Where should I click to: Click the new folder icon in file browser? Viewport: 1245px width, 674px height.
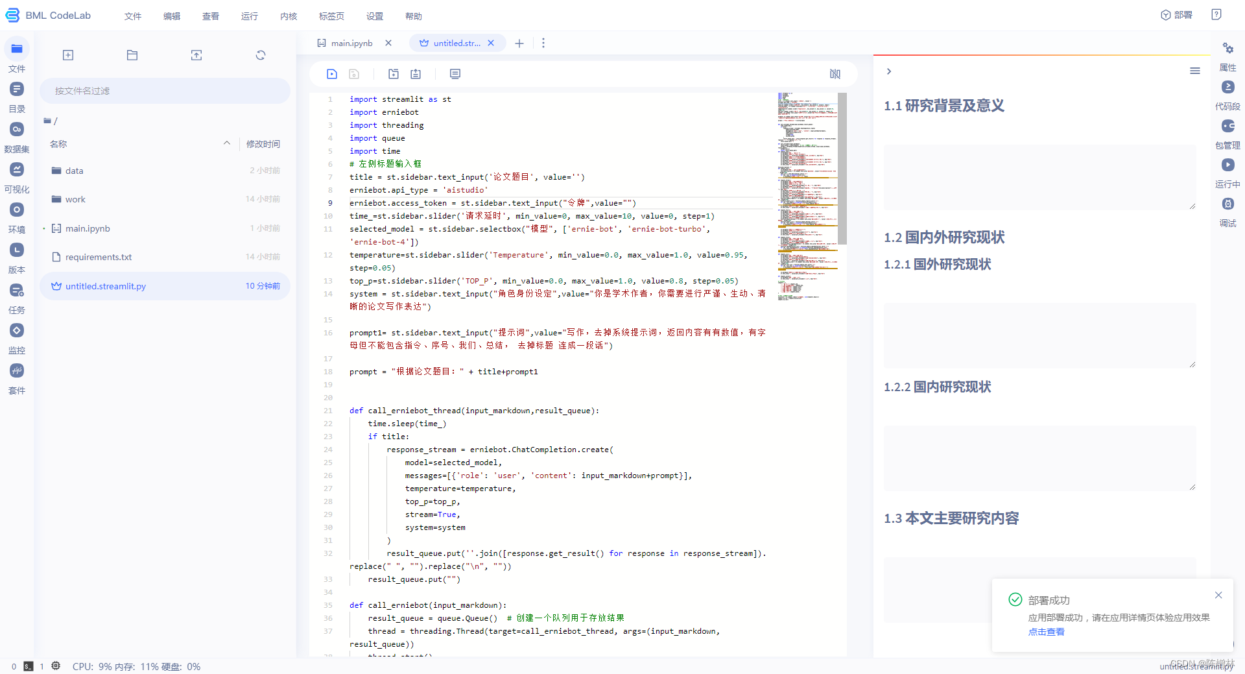click(132, 55)
